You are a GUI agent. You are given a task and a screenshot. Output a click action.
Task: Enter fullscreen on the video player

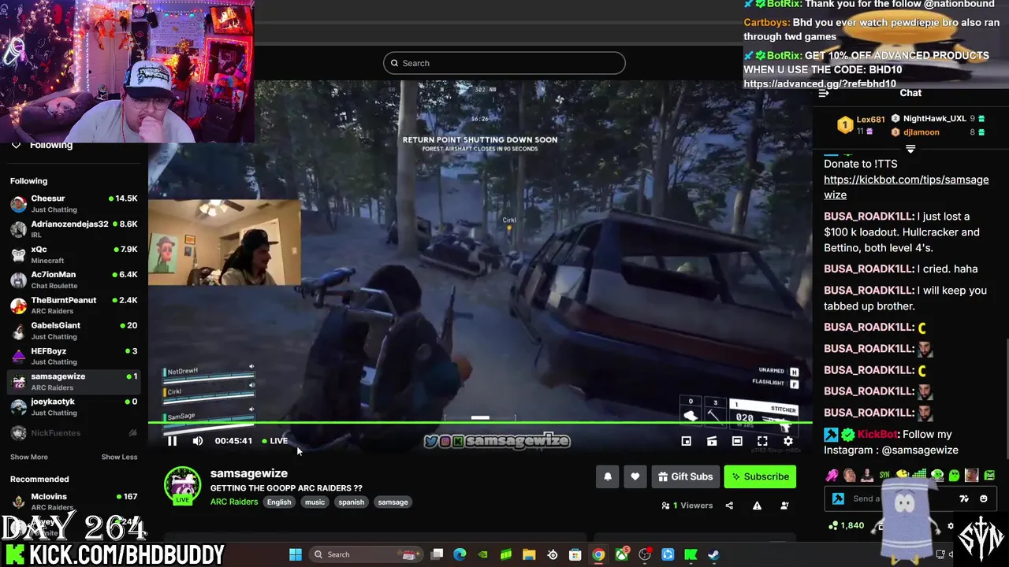[x=761, y=441]
